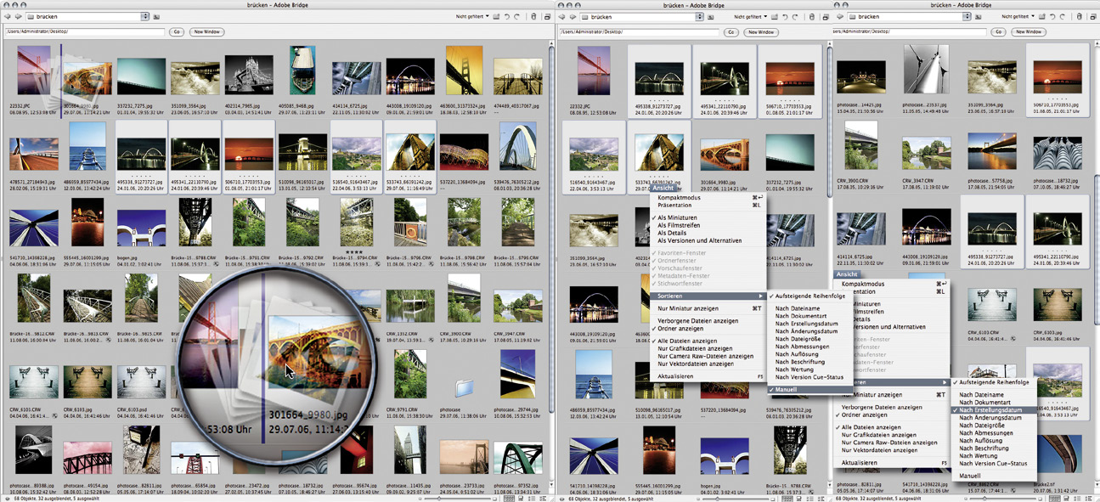
Task: Choose 'Kompaktmodus' in middle window menu
Action: point(680,197)
